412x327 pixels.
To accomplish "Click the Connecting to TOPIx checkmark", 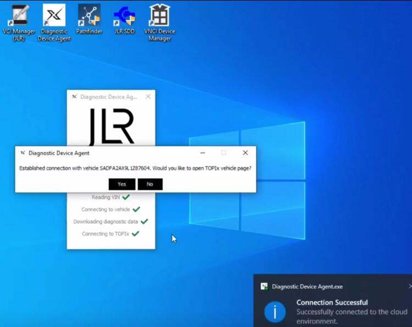I will [135, 234].
